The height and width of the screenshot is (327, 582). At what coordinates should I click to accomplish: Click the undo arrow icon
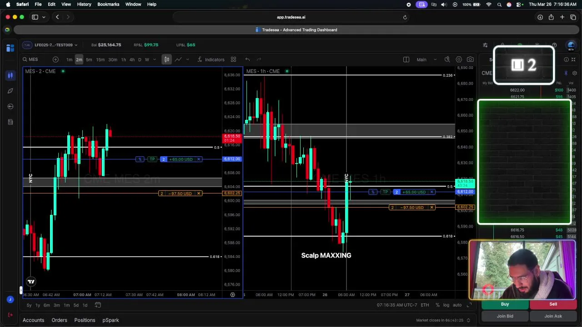[x=247, y=59]
